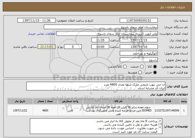Image resolution: width=195 pixels, height=138 pixels.
Task: Click the ردیف column header
Action: tap(184, 101)
